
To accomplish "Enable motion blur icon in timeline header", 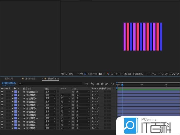I will [106, 84].
